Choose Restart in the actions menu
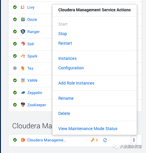 [65, 43]
